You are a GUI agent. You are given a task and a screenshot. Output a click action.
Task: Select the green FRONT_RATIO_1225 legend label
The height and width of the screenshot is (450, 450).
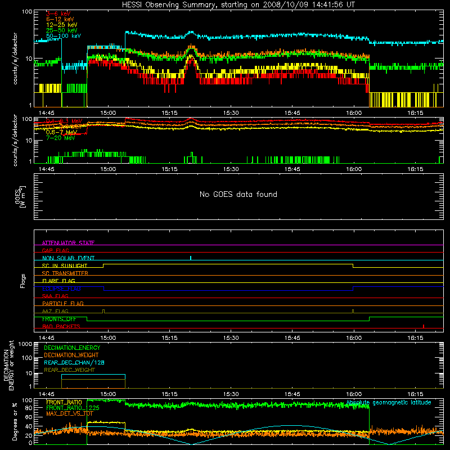click(x=73, y=408)
